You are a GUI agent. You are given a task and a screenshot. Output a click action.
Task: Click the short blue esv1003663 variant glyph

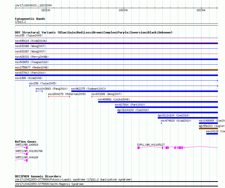pos(39,91)
